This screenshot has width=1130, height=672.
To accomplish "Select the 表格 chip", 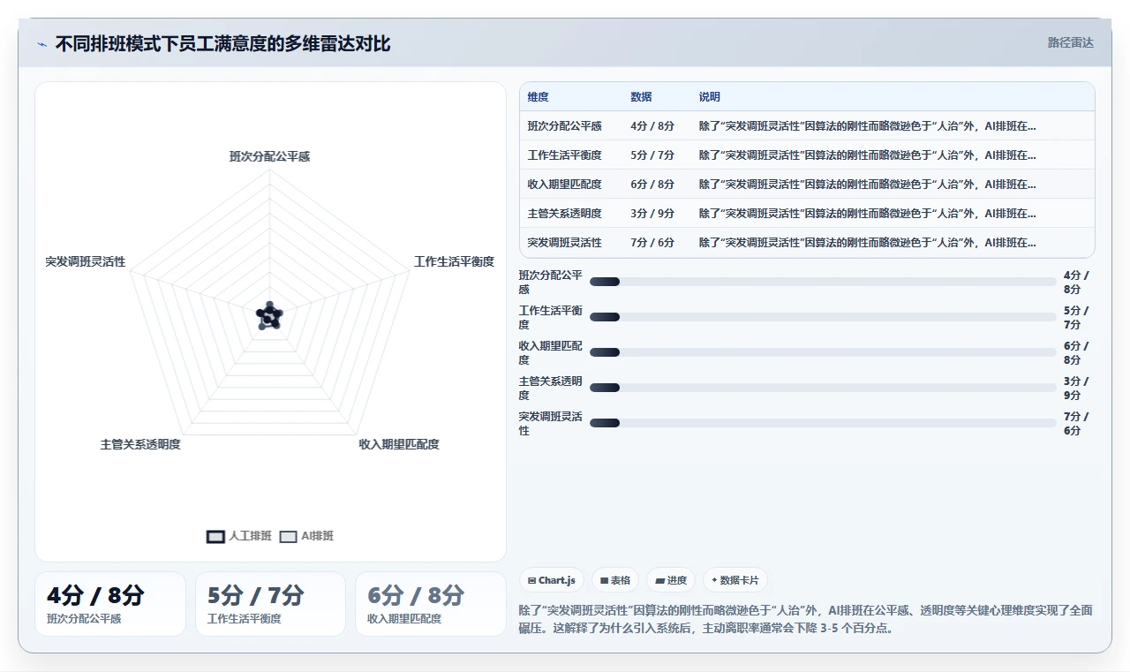I will click(615, 580).
